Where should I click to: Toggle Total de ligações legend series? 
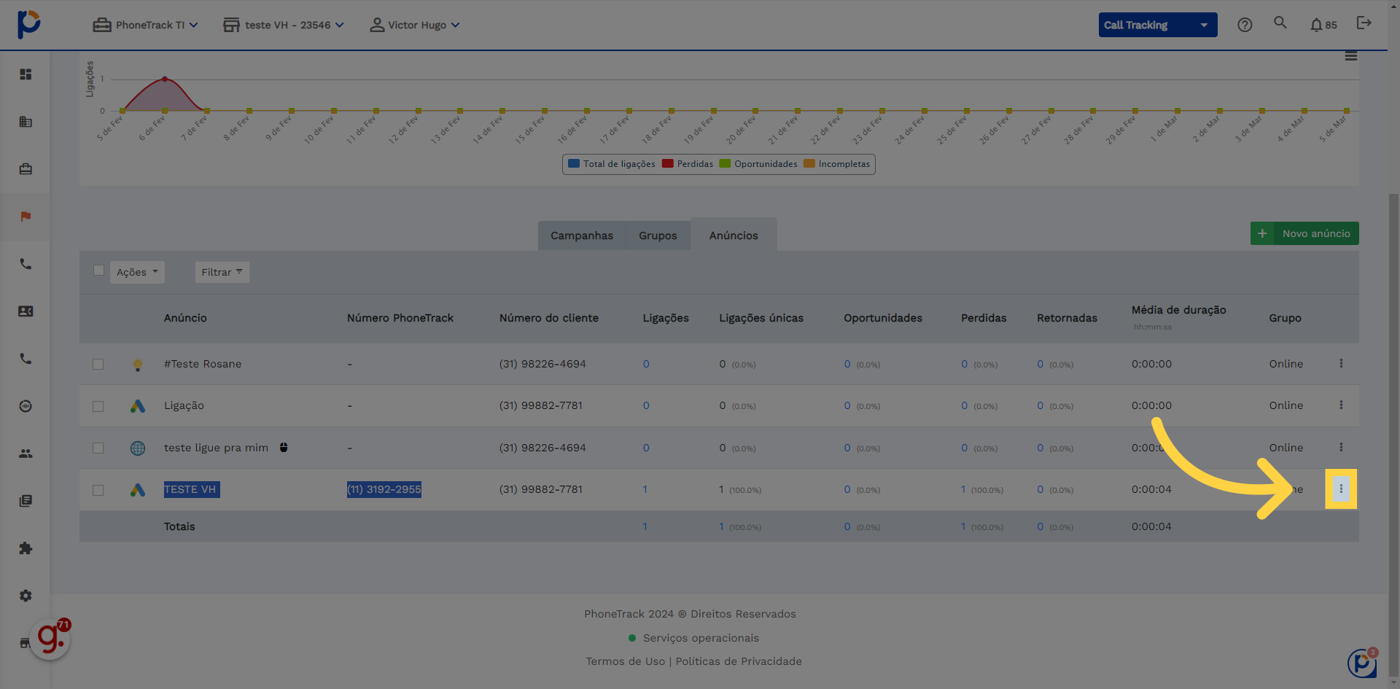click(x=612, y=164)
